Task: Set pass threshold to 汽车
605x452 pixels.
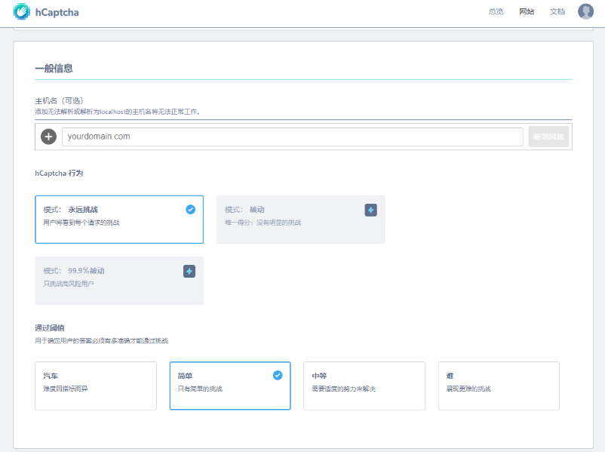Action: [95, 386]
